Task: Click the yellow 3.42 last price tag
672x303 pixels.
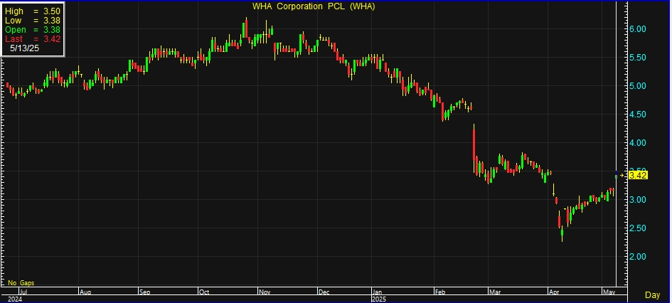Action: [x=639, y=175]
